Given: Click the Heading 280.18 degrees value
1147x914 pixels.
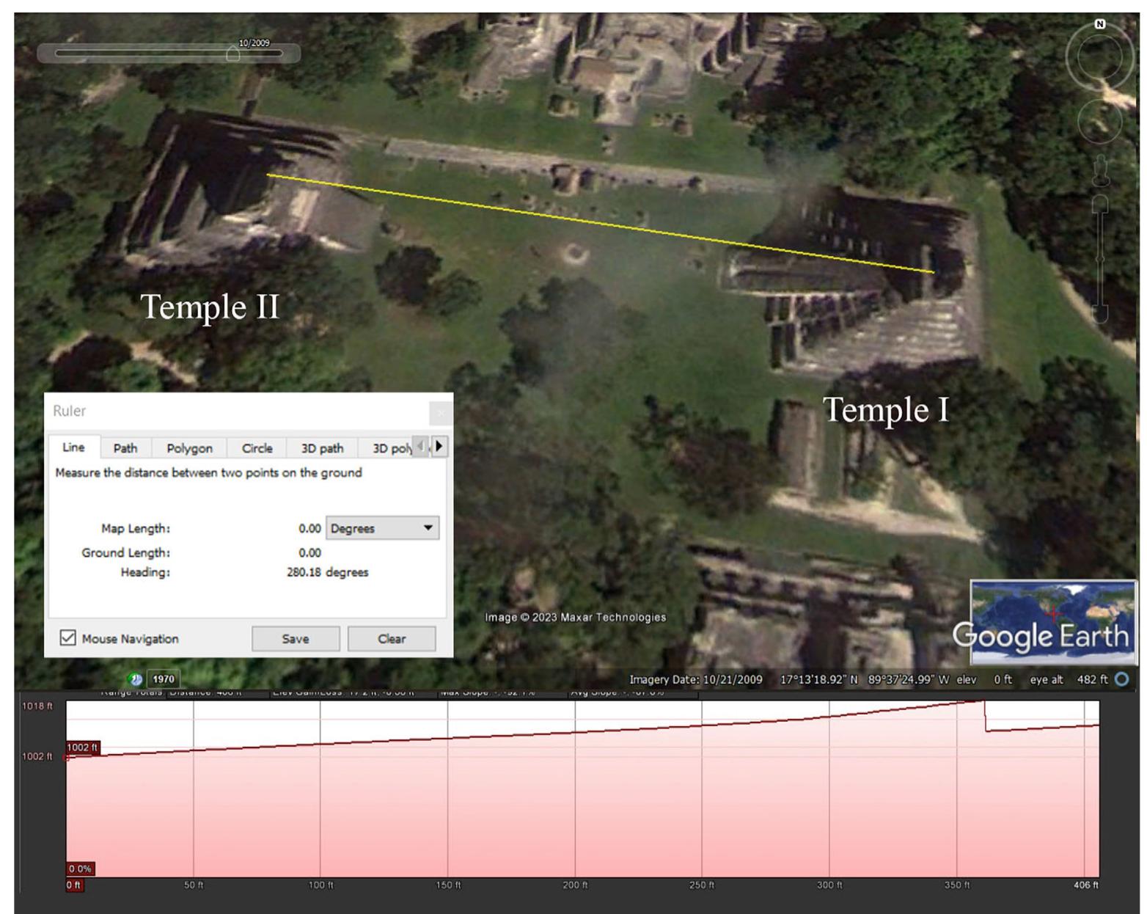Looking at the screenshot, I should point(327,572).
